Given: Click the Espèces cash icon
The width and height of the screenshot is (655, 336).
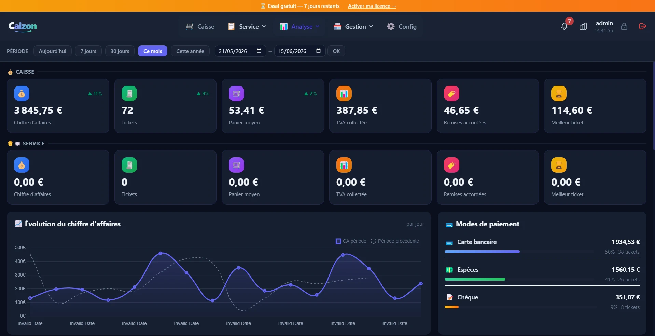Looking at the screenshot, I should point(449,270).
